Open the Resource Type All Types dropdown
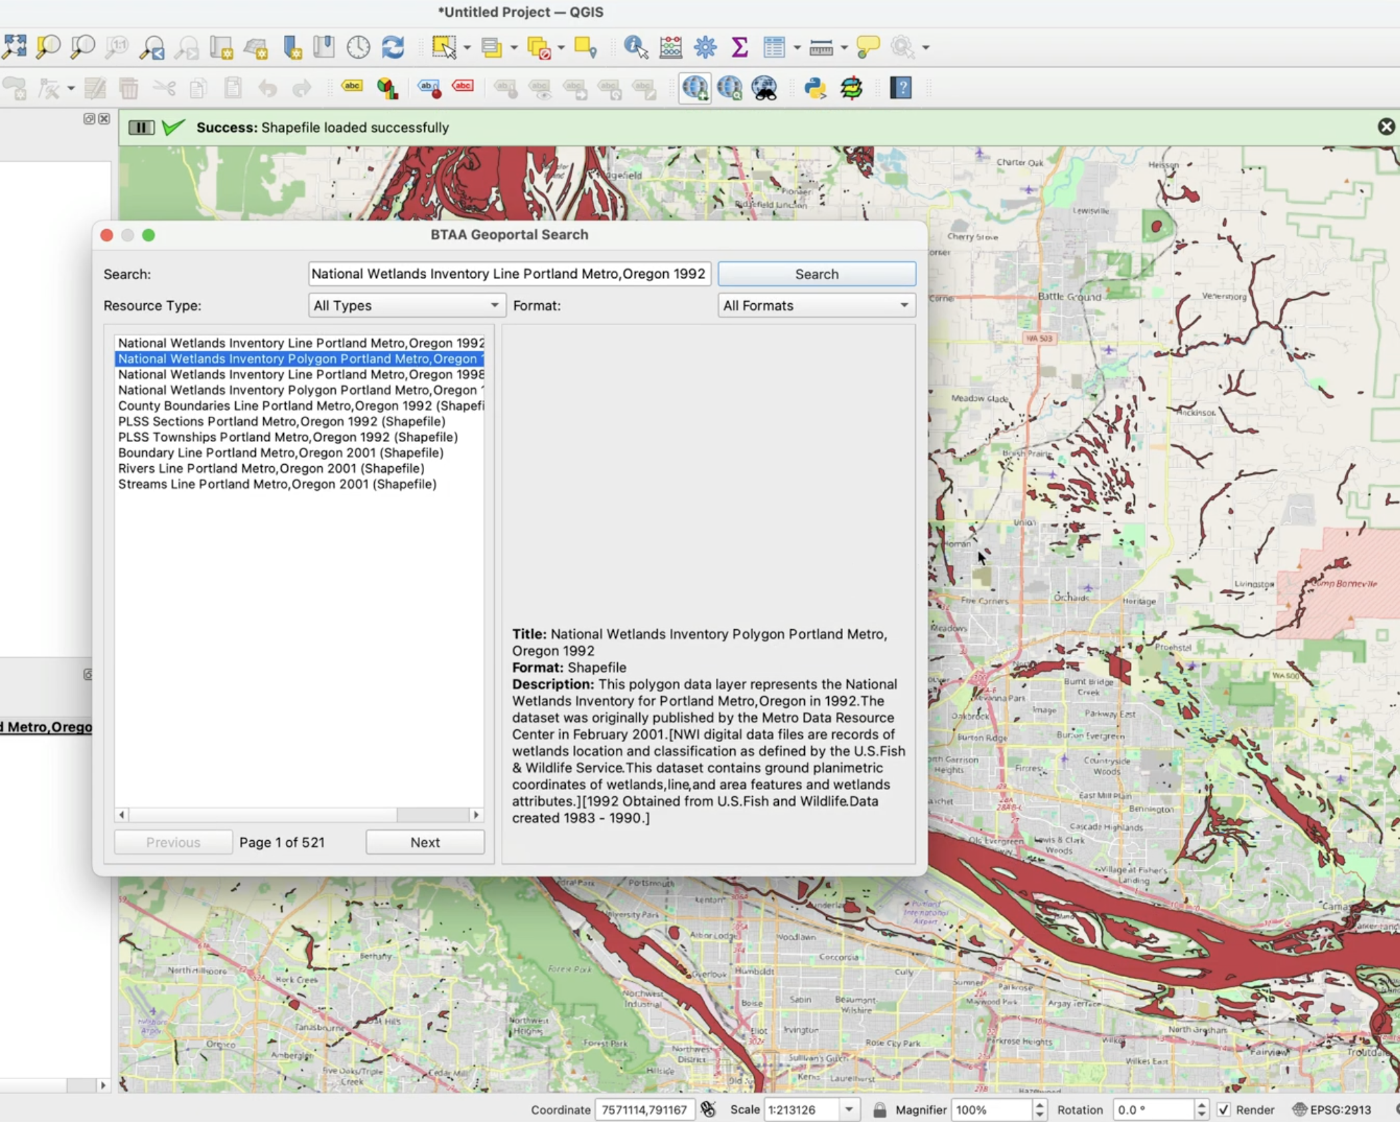This screenshot has height=1122, width=1400. click(407, 305)
